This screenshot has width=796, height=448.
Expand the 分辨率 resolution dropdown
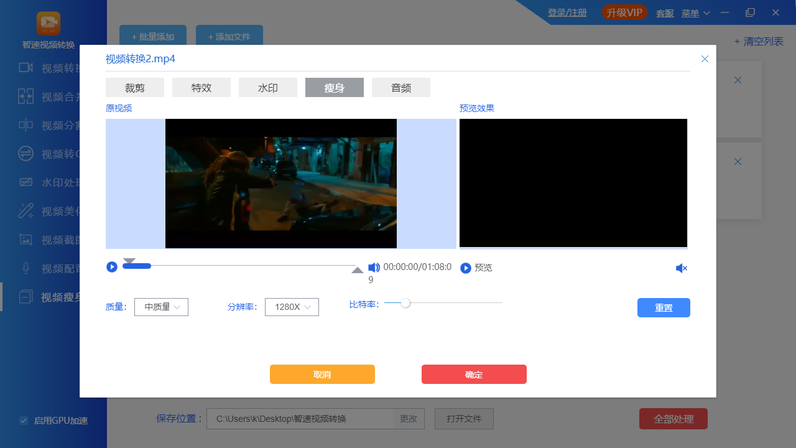[x=292, y=307]
